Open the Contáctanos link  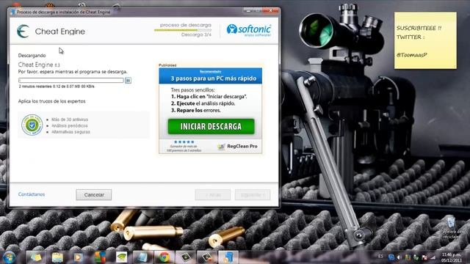point(32,194)
